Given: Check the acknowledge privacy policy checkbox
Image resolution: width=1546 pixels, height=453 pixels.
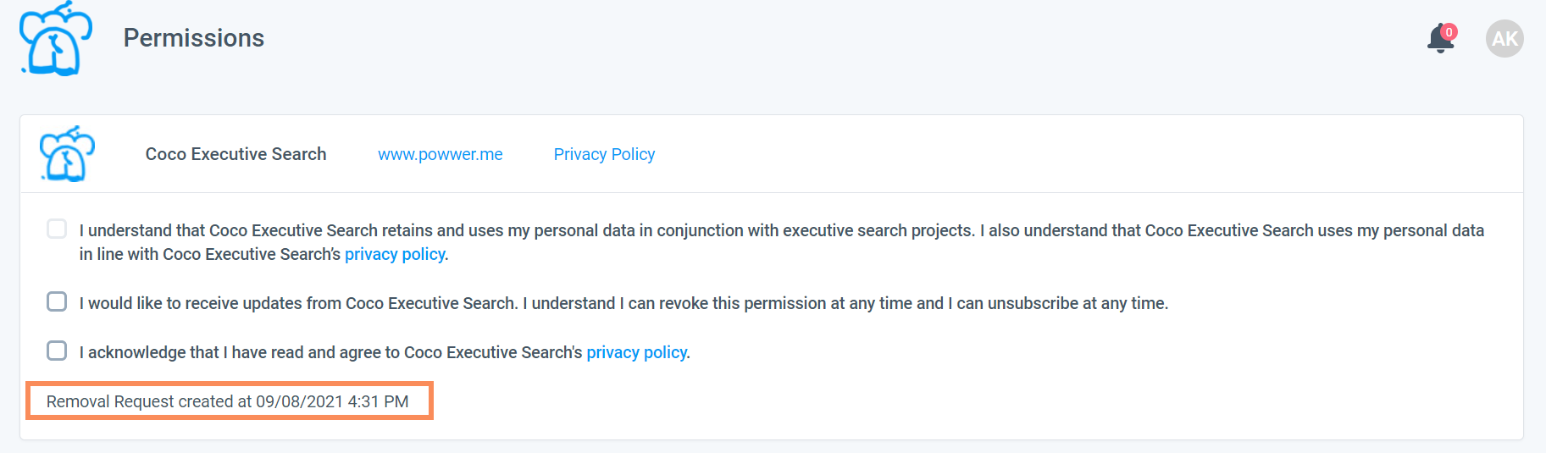Looking at the screenshot, I should pyautogui.click(x=57, y=351).
